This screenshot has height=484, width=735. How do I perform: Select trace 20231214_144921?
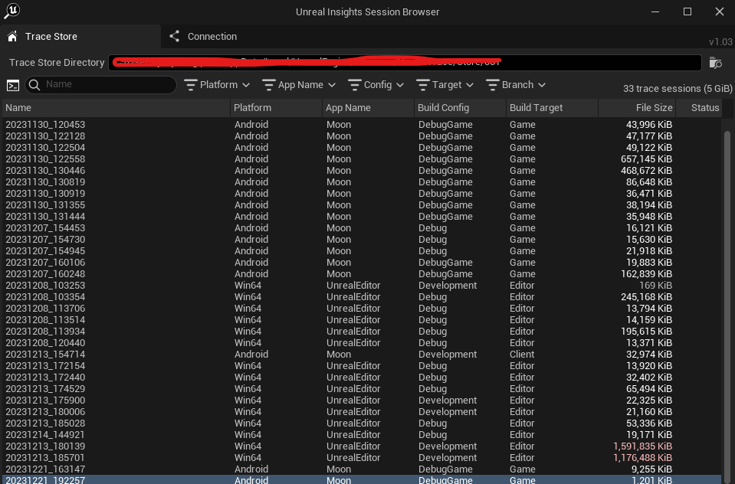[x=362, y=435]
